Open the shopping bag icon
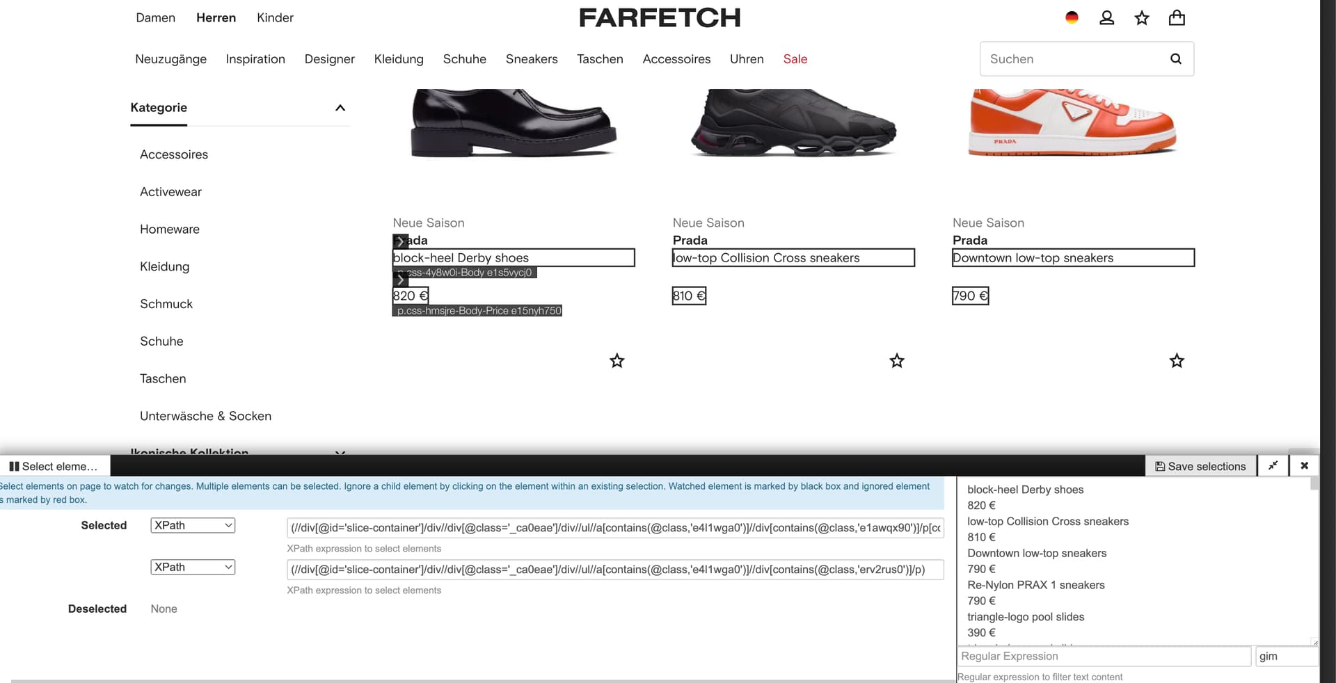This screenshot has height=683, width=1336. point(1177,17)
